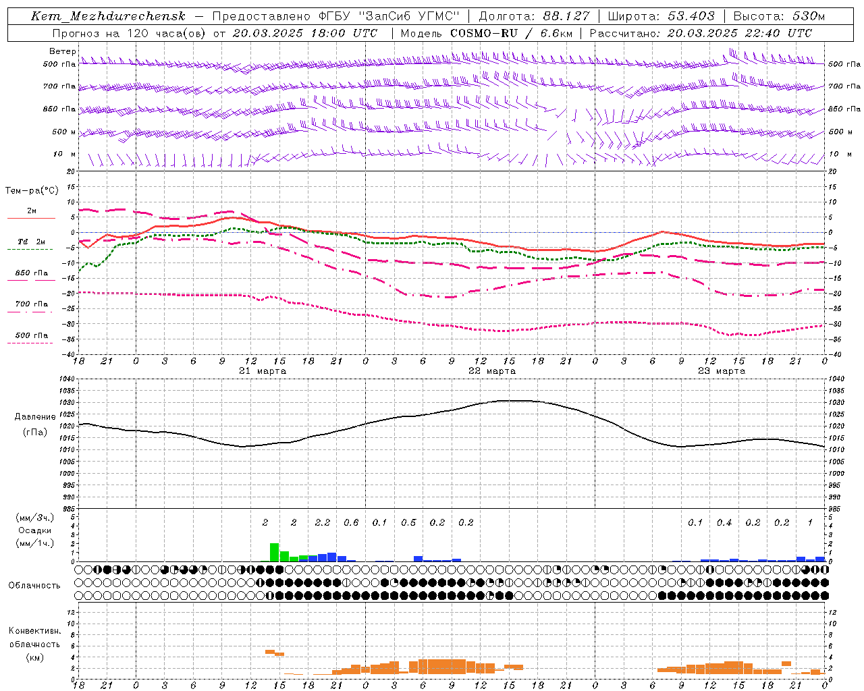Click the station name Kem_Mezhdurechensk

(108, 16)
